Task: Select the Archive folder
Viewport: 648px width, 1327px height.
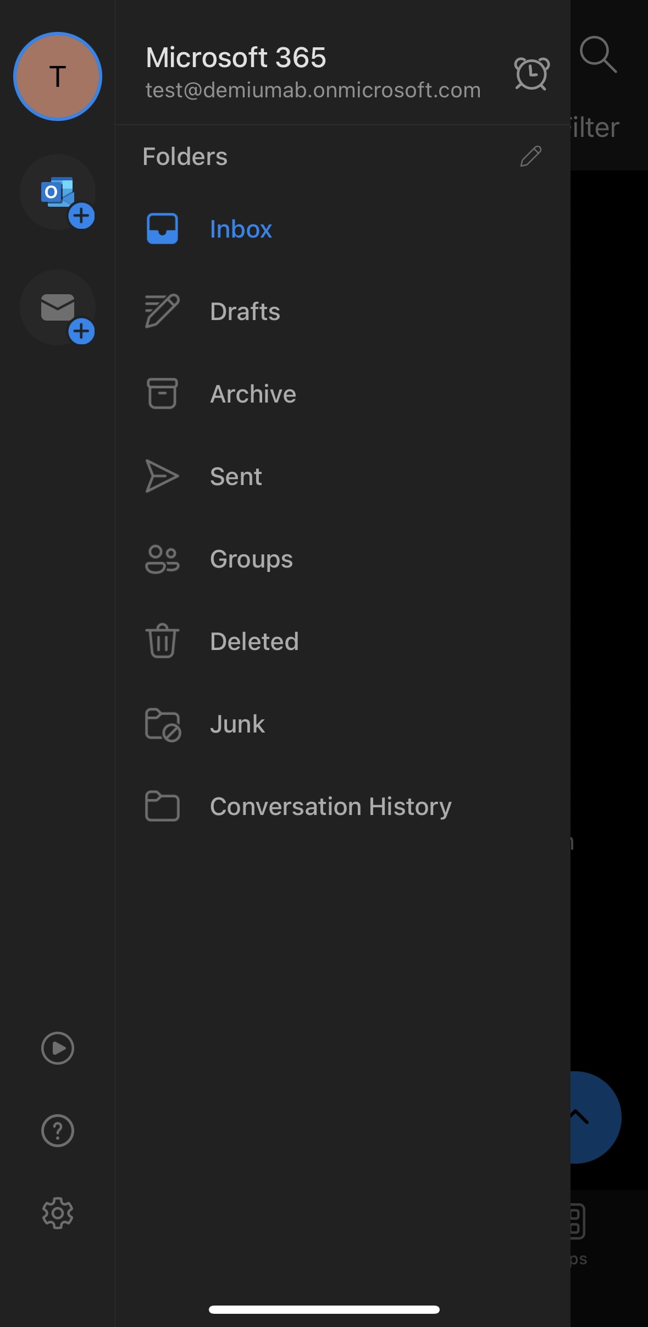Action: 342,394
